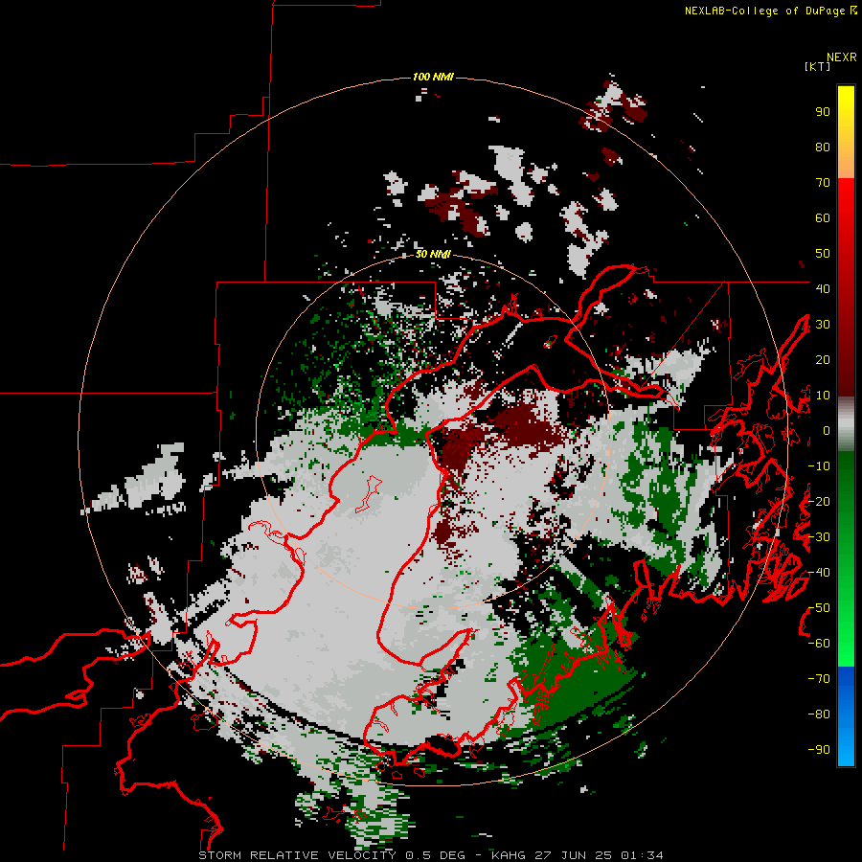Click the blue segment of the color bar
The height and width of the screenshot is (862, 862).
(x=846, y=716)
